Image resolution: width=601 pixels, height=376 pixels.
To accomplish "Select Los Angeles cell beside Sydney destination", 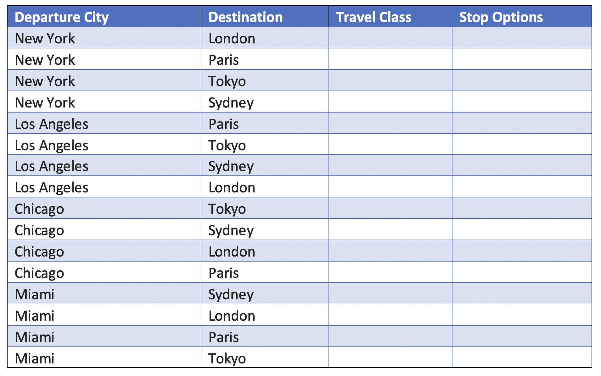I will 52,166.
